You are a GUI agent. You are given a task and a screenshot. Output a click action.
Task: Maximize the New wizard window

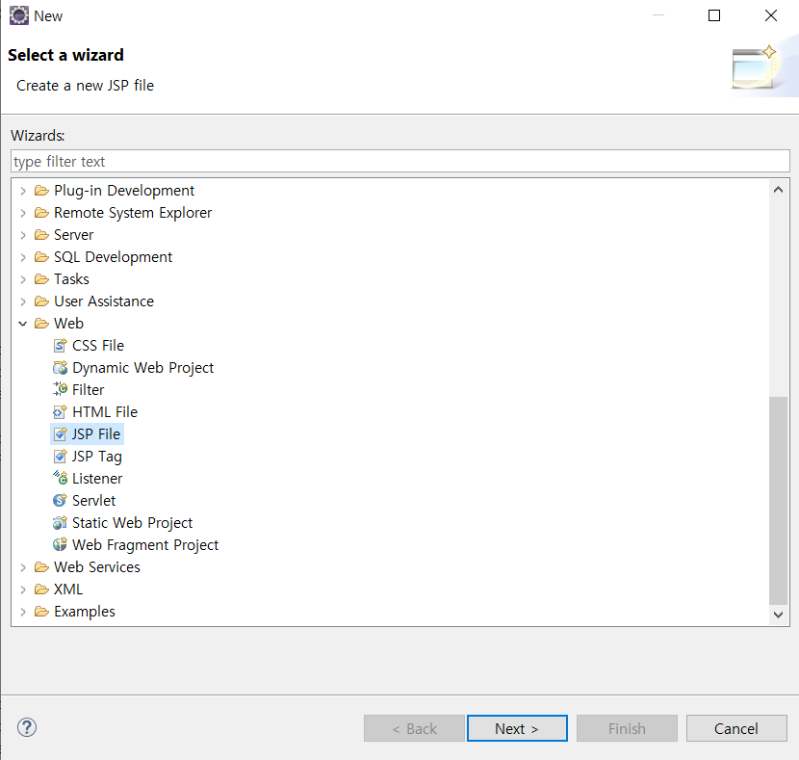(714, 15)
